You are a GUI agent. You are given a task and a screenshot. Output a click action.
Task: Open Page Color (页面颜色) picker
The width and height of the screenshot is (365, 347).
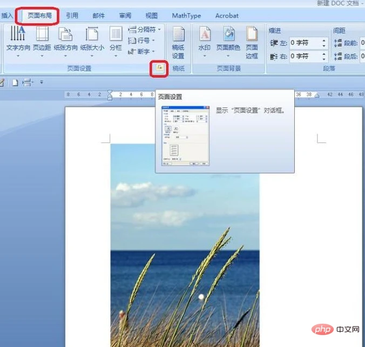[x=228, y=42]
